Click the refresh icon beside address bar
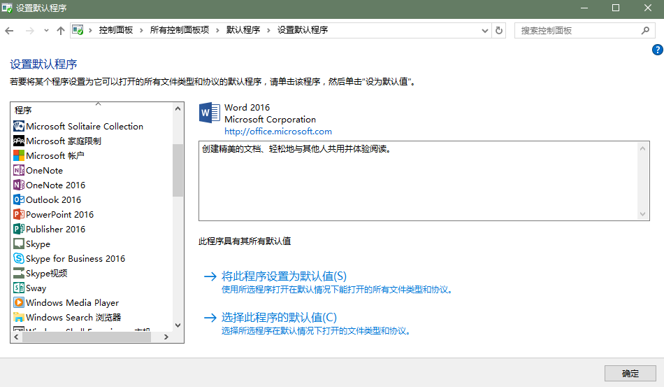Viewport: 664px width, 387px height. [x=499, y=31]
